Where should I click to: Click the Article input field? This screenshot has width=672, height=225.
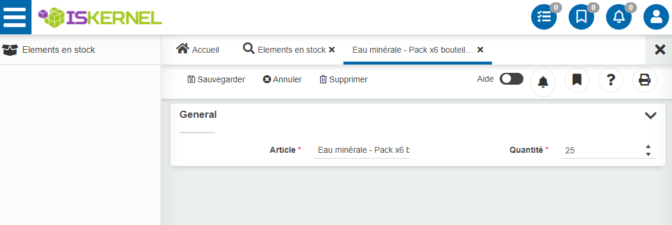361,150
